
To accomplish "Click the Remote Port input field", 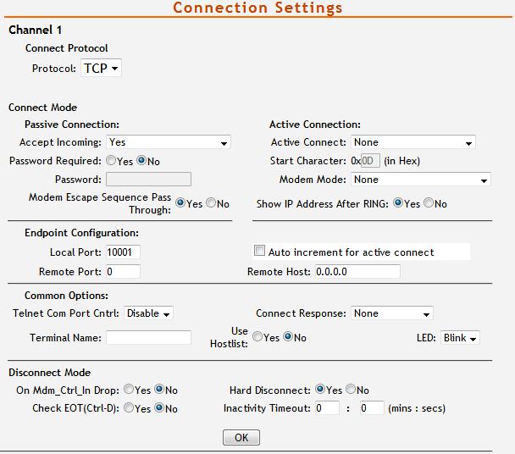I will tap(123, 272).
